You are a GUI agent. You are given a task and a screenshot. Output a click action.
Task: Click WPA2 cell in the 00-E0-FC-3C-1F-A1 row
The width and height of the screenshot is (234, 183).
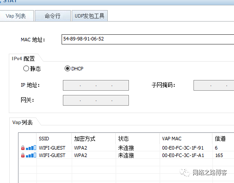coord(80,155)
